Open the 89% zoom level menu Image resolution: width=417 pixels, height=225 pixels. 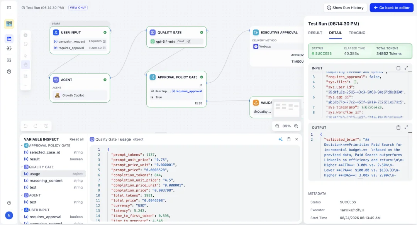point(286,126)
